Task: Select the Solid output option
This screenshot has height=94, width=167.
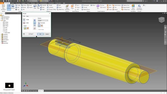Action: click(25, 28)
